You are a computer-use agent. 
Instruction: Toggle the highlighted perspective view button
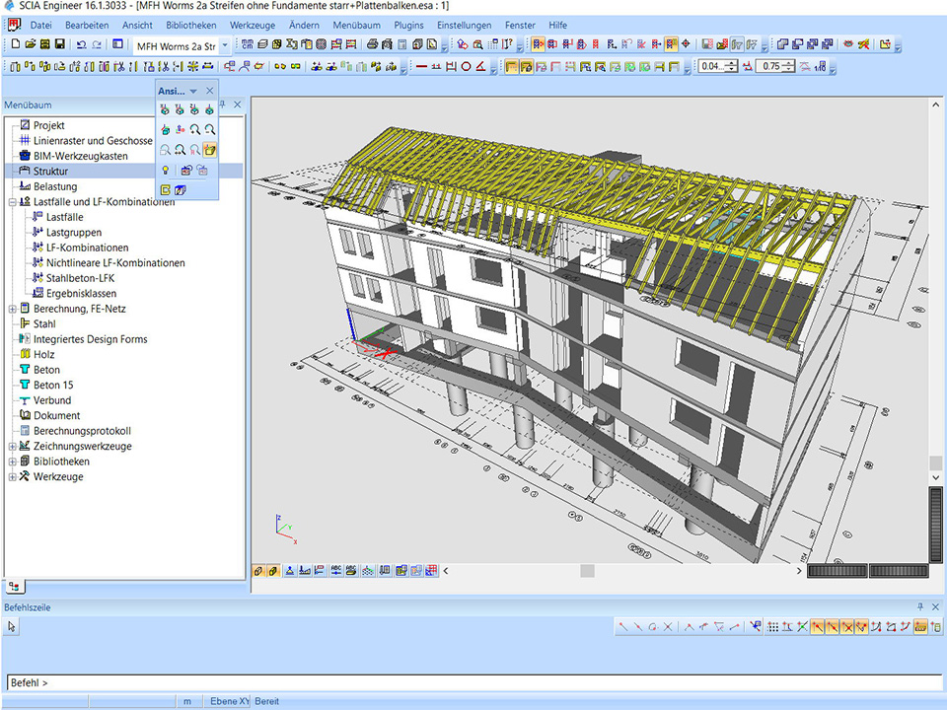click(210, 149)
